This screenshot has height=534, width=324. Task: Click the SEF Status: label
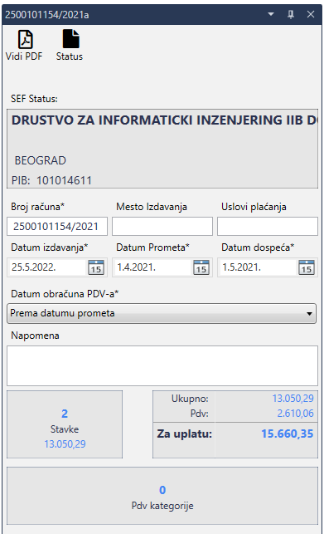[x=34, y=99]
